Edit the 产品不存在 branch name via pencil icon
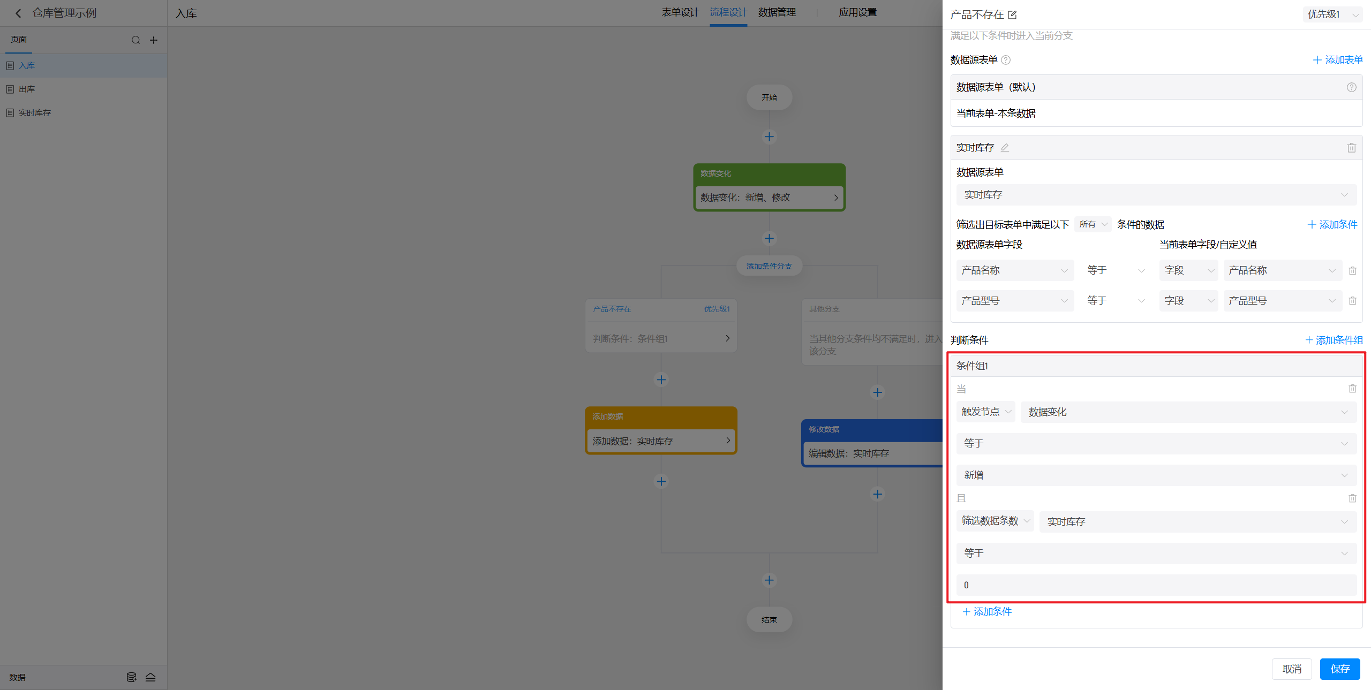 tap(1012, 15)
